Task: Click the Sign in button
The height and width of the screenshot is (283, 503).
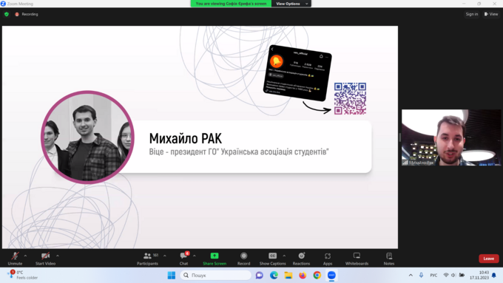Action: tap(472, 14)
